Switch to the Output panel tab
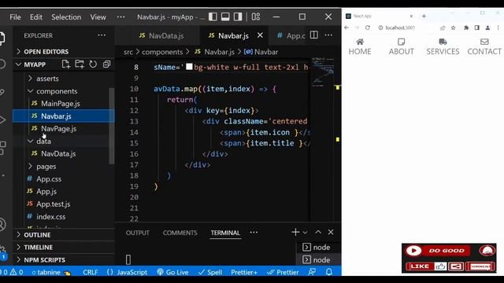Viewport: 504px width, 283px height. [x=138, y=233]
